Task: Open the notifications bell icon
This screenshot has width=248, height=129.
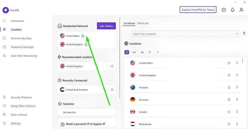Action: (x=232, y=10)
